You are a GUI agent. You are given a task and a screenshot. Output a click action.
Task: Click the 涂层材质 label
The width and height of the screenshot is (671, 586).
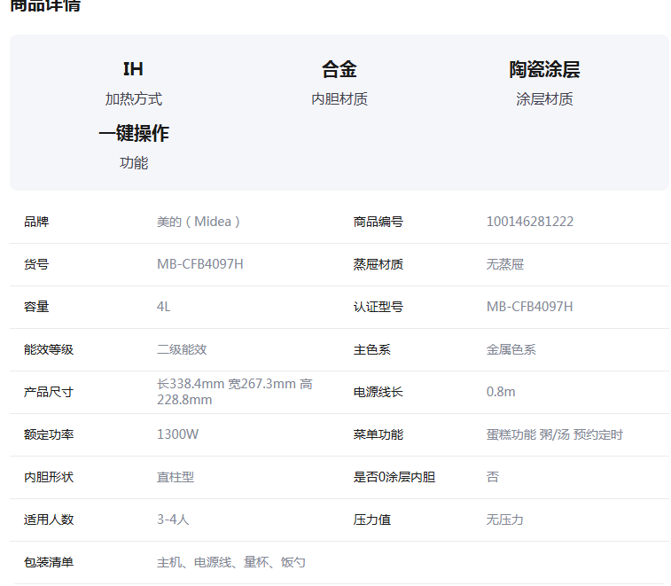pos(544,99)
